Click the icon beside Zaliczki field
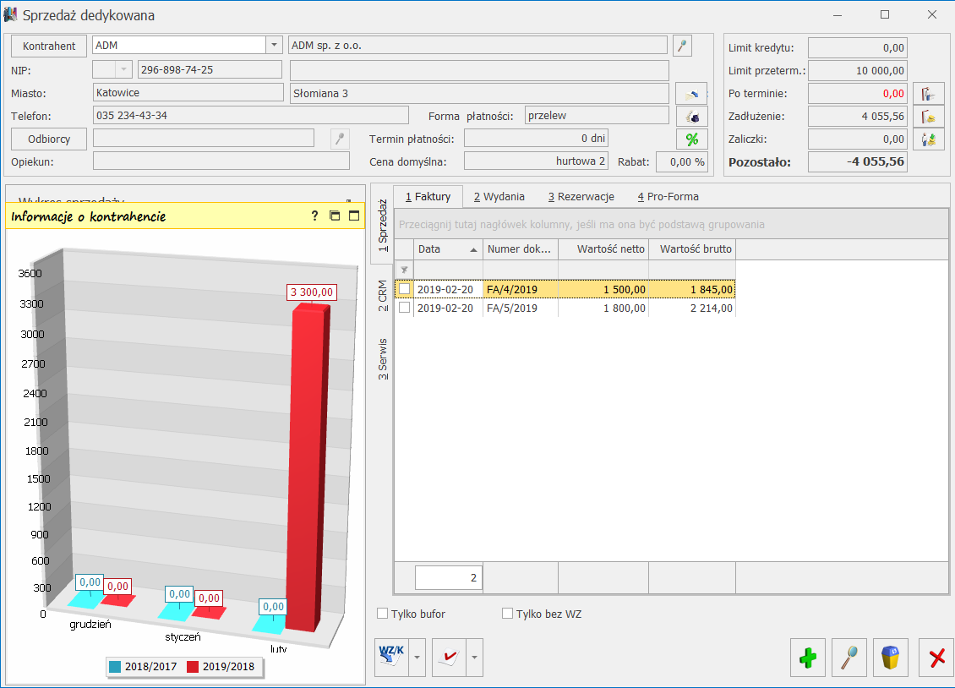This screenshot has height=688, width=955. 927,139
